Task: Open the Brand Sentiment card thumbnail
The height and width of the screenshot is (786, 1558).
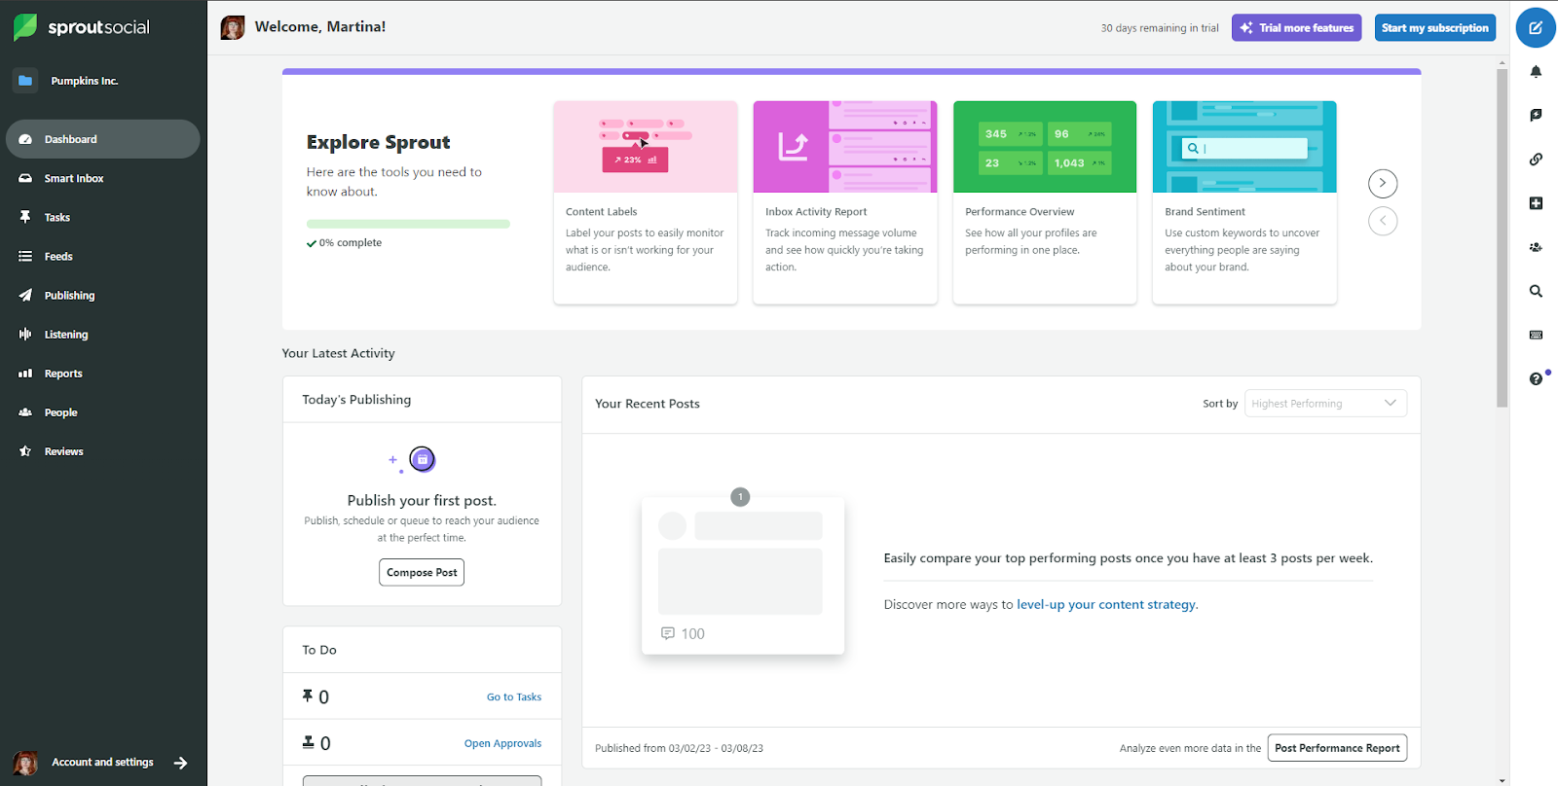Action: pyautogui.click(x=1243, y=147)
